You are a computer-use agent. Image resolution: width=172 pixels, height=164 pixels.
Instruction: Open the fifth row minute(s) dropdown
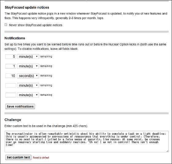[x=28, y=95]
